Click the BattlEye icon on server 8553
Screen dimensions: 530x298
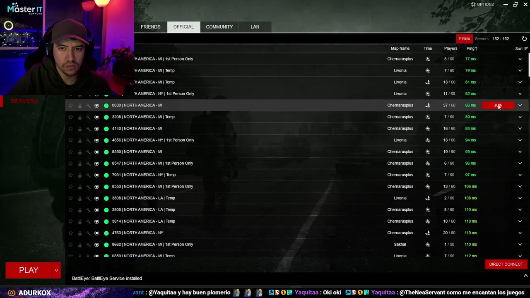[x=96, y=187]
